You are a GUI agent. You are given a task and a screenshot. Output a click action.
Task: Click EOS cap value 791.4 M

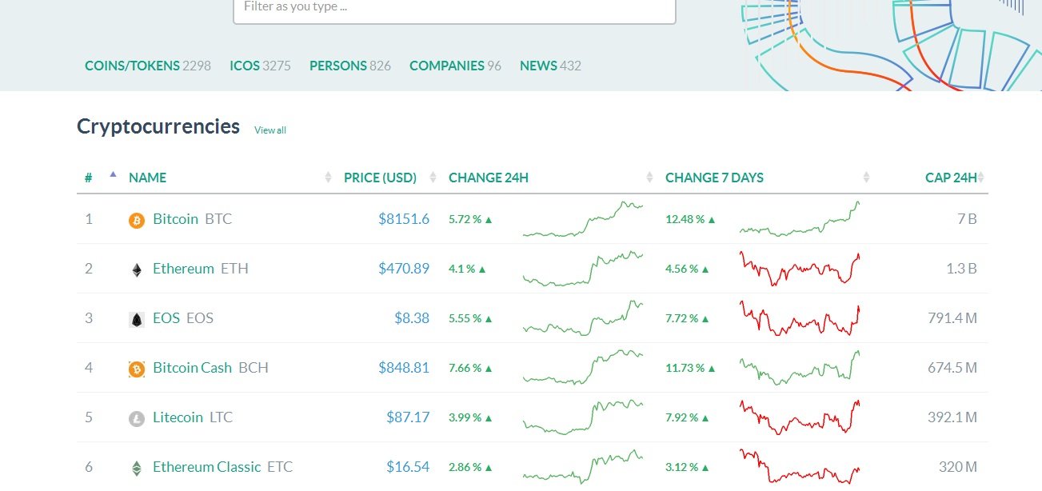952,317
